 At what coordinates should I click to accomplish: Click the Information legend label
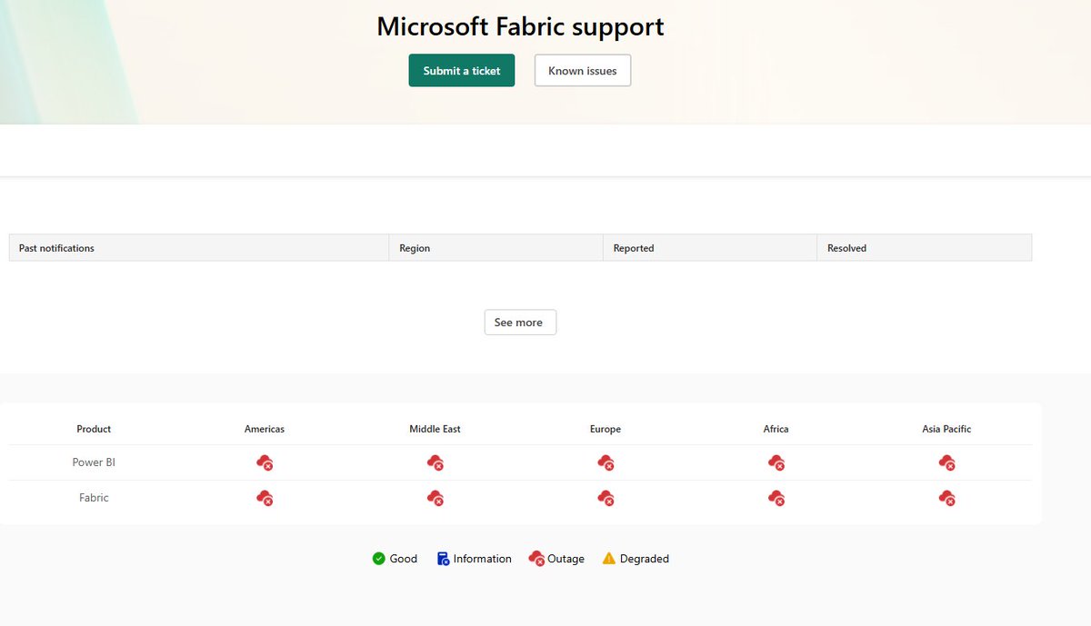click(483, 559)
